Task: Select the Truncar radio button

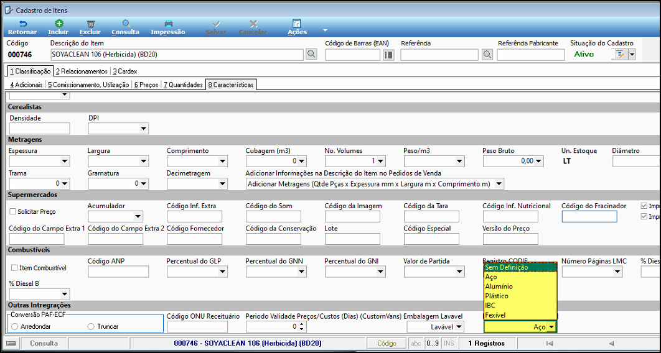Action: click(90, 326)
